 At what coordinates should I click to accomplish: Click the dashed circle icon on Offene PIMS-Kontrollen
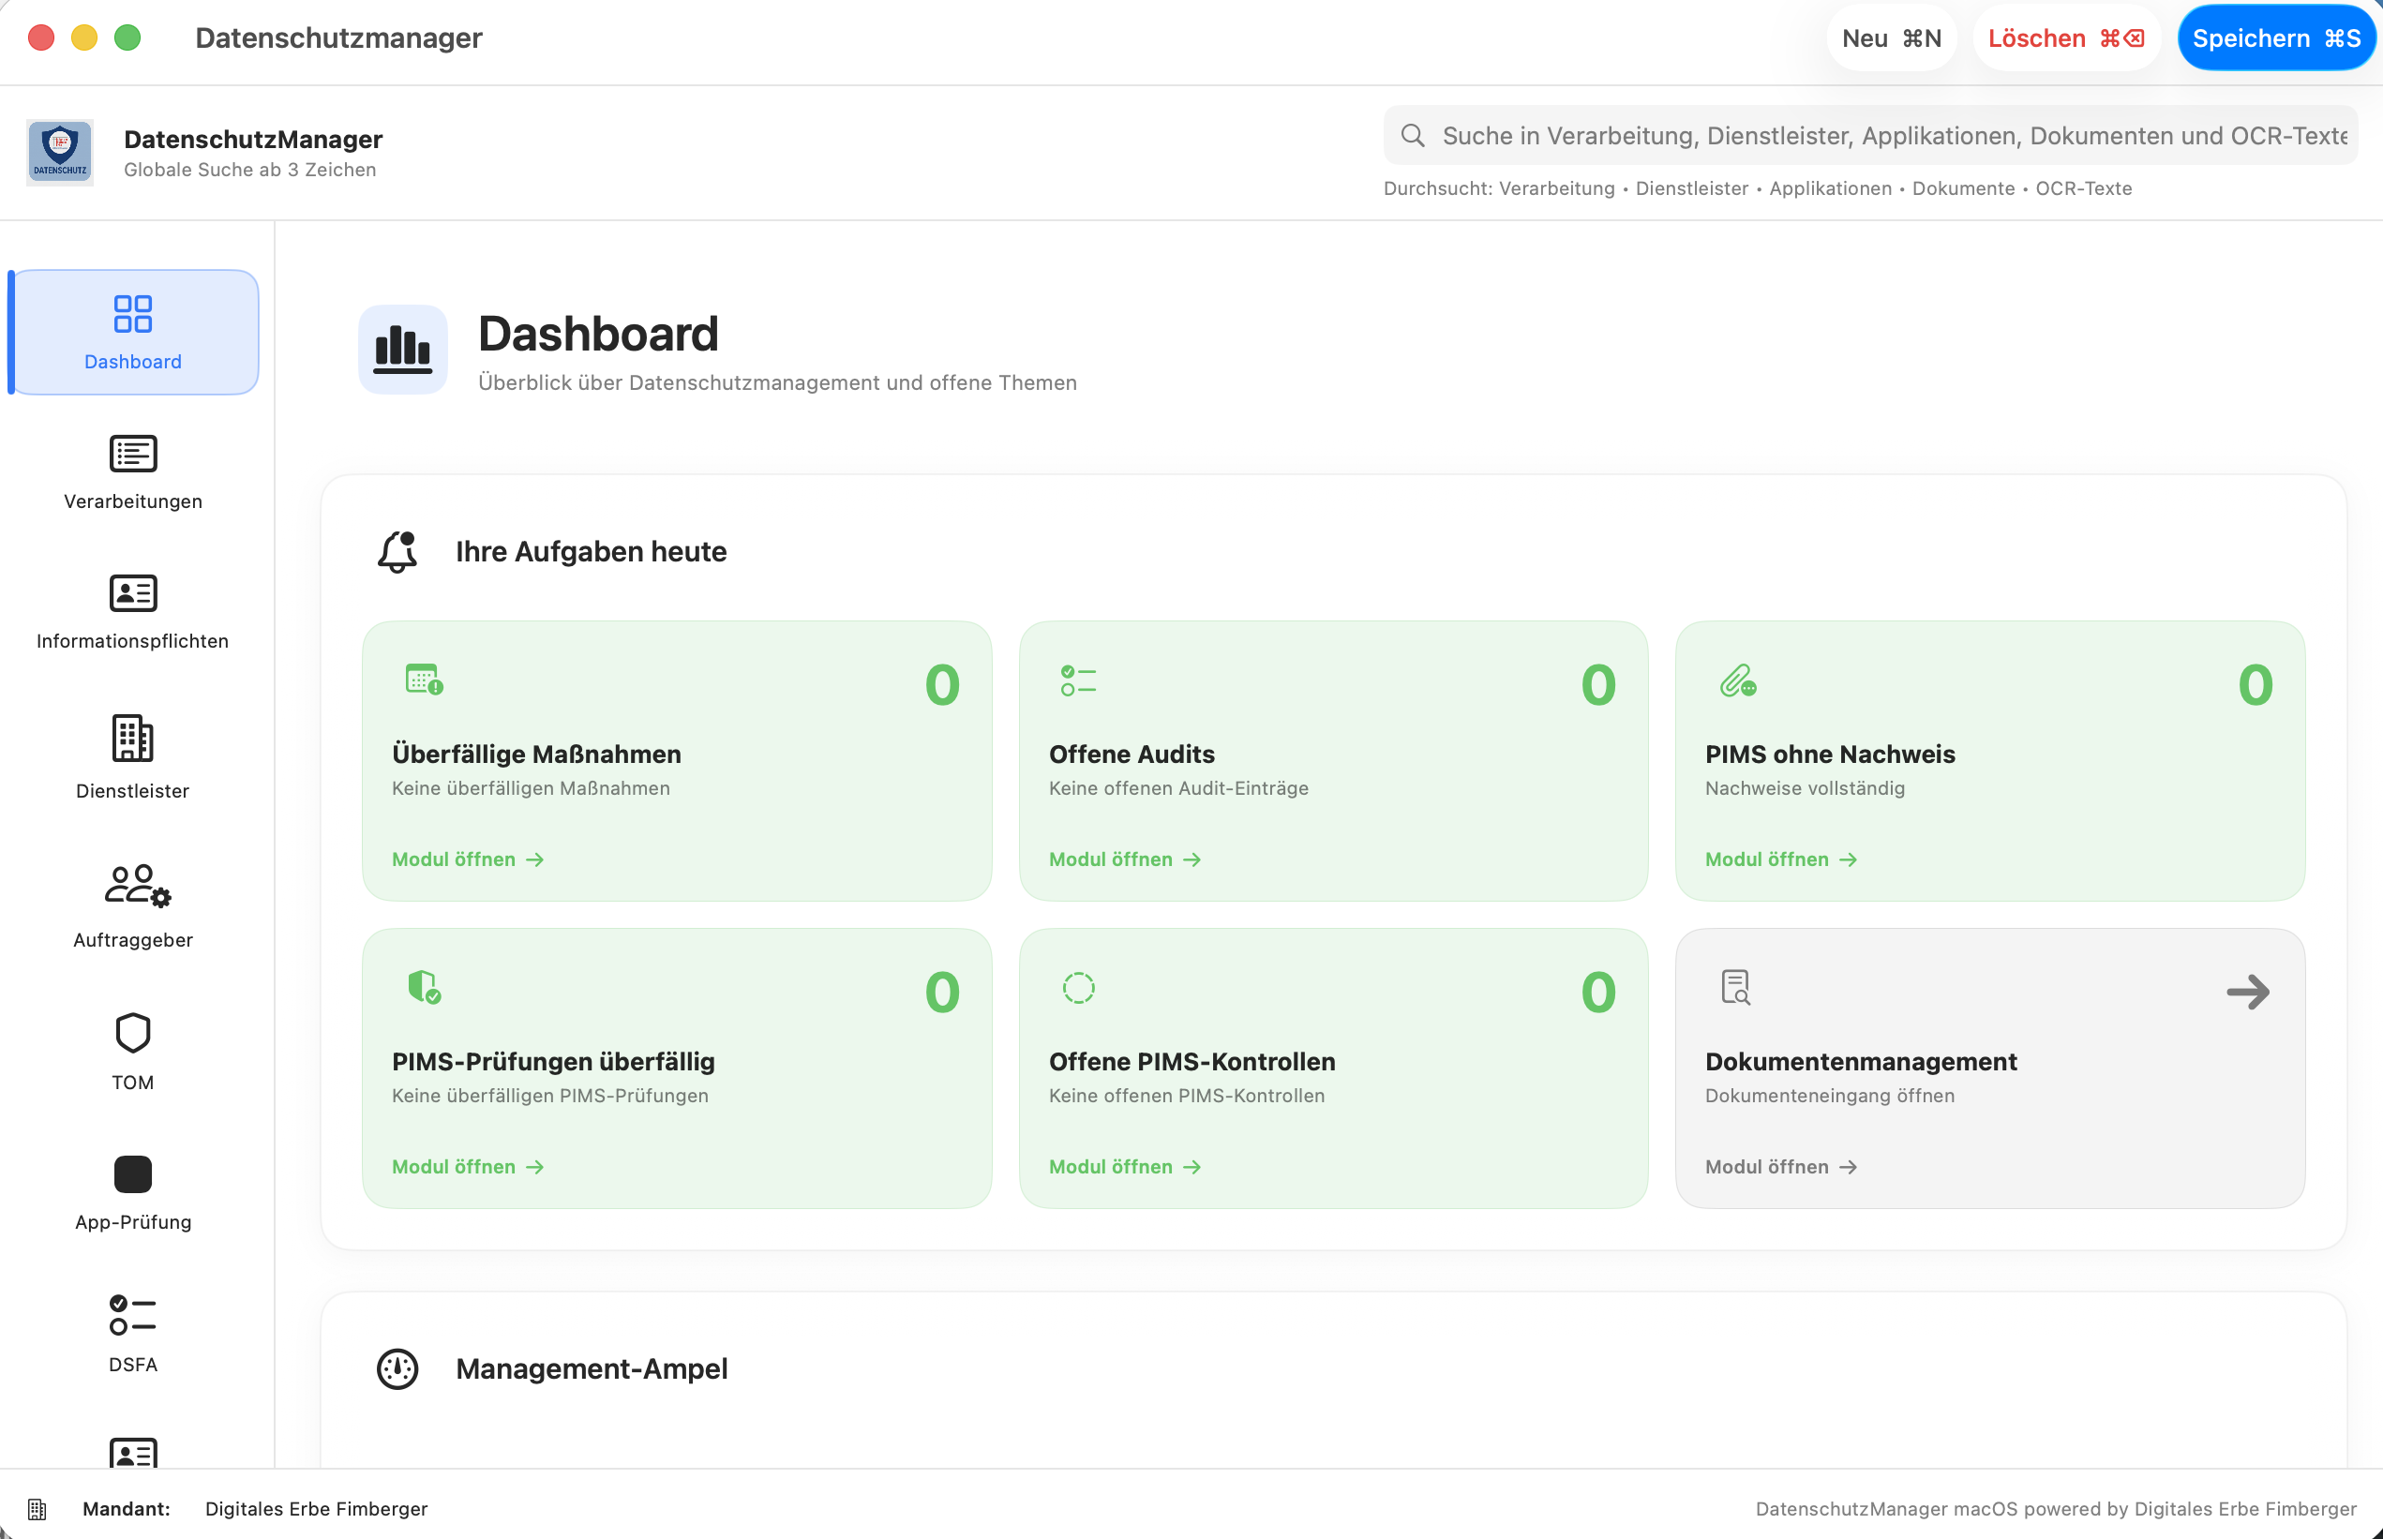(1079, 987)
